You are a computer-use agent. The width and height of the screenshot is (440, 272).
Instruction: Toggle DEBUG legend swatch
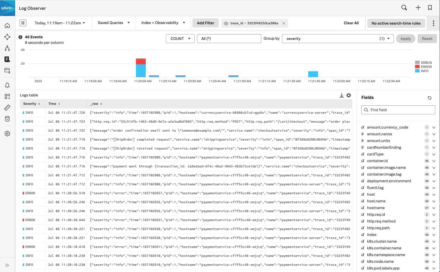(x=417, y=63)
